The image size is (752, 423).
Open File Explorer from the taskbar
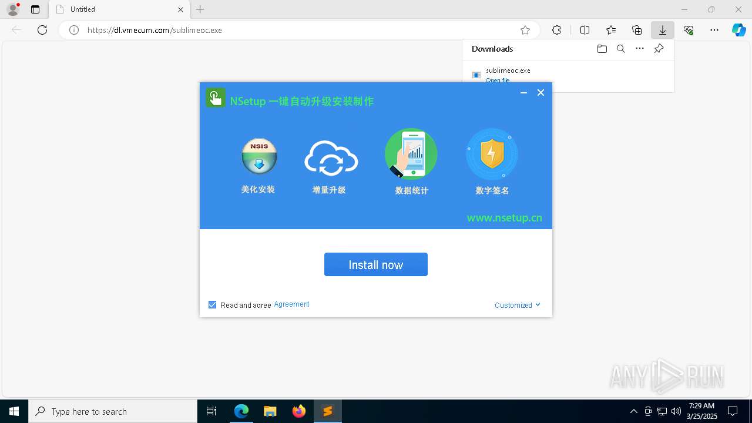[x=270, y=411]
